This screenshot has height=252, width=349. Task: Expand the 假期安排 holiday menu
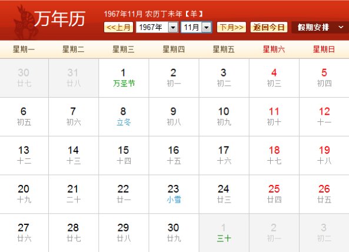pyautogui.click(x=320, y=28)
